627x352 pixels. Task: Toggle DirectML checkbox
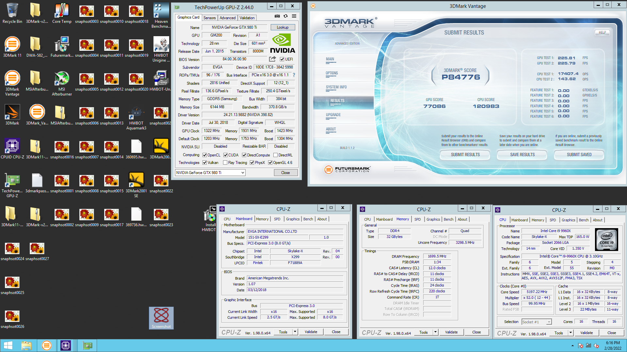pos(275,155)
